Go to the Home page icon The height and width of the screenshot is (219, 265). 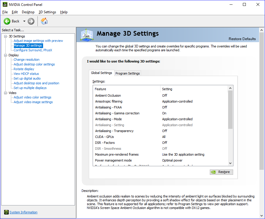pyautogui.click(x=44, y=21)
